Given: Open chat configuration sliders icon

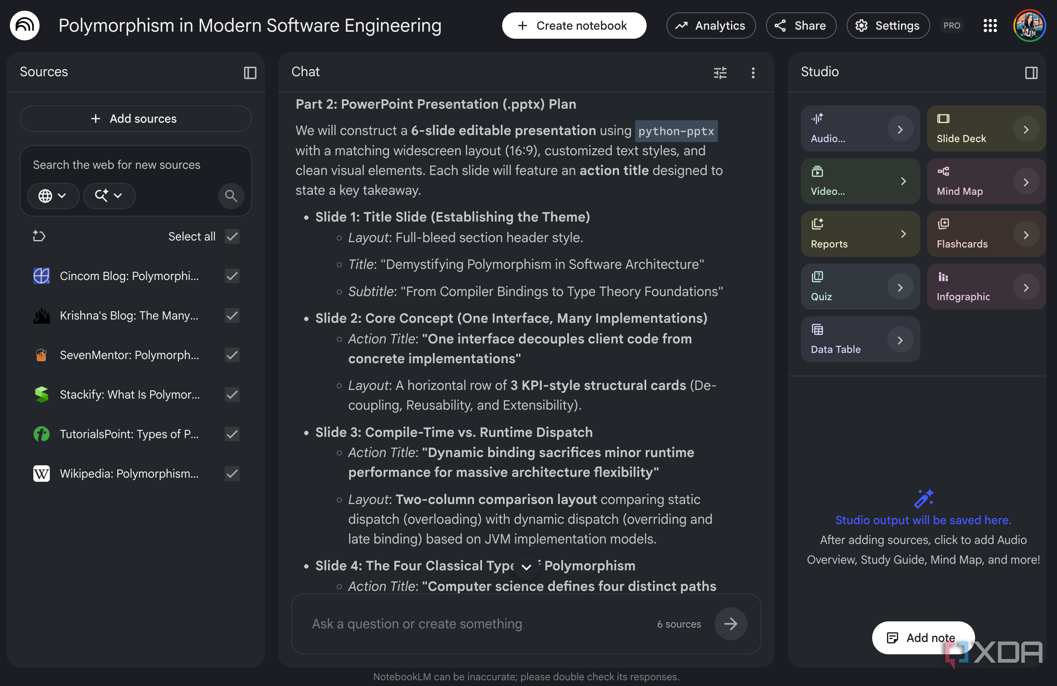Looking at the screenshot, I should pos(720,72).
